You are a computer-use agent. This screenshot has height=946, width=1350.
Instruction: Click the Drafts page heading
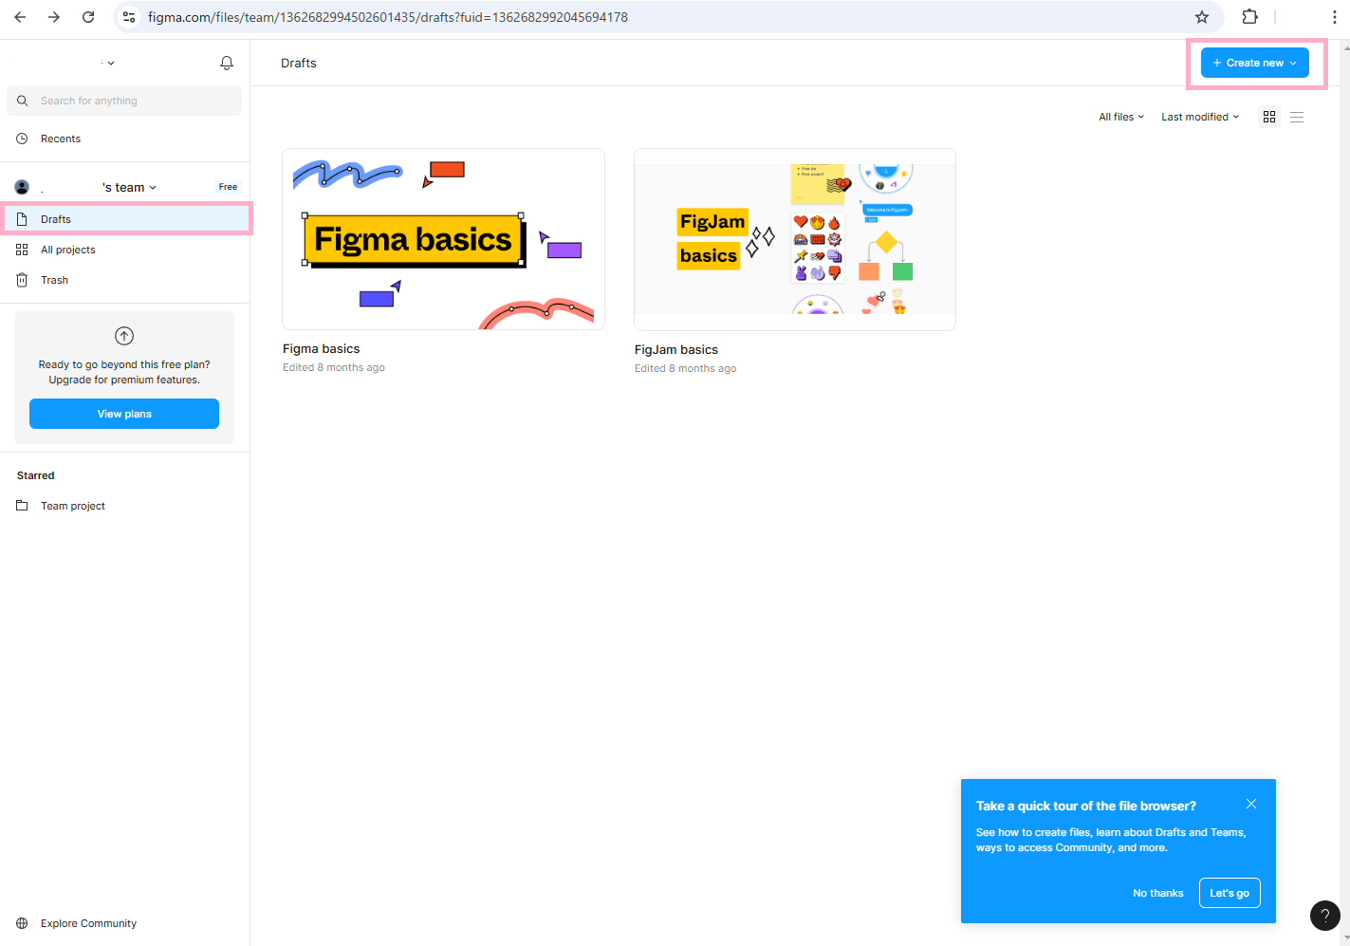[299, 63]
